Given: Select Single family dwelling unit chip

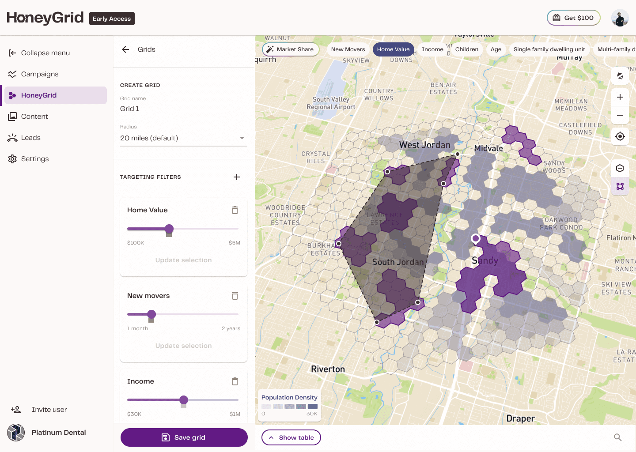Looking at the screenshot, I should point(549,49).
